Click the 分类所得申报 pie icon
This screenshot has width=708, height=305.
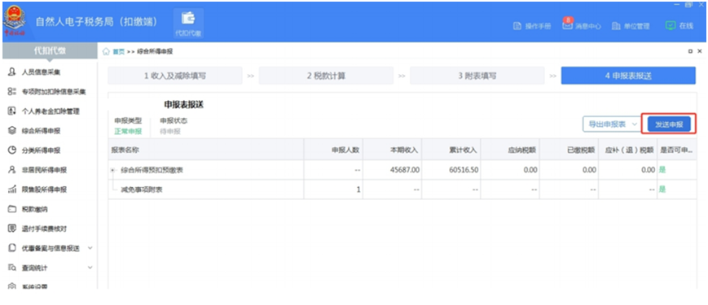pos(12,150)
